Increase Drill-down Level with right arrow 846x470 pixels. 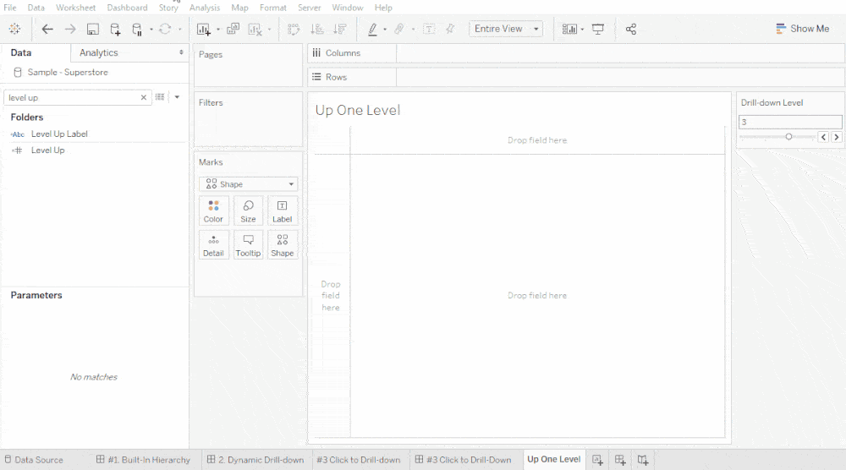(x=837, y=137)
